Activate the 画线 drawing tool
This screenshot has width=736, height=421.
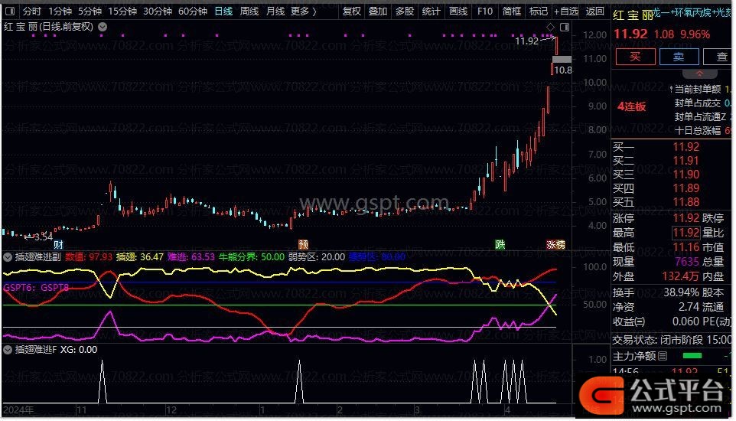pyautogui.click(x=458, y=11)
